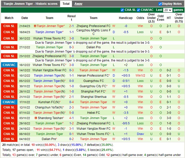Switch to the Away tab
This screenshot has width=185, height=158.
pos(78,4)
